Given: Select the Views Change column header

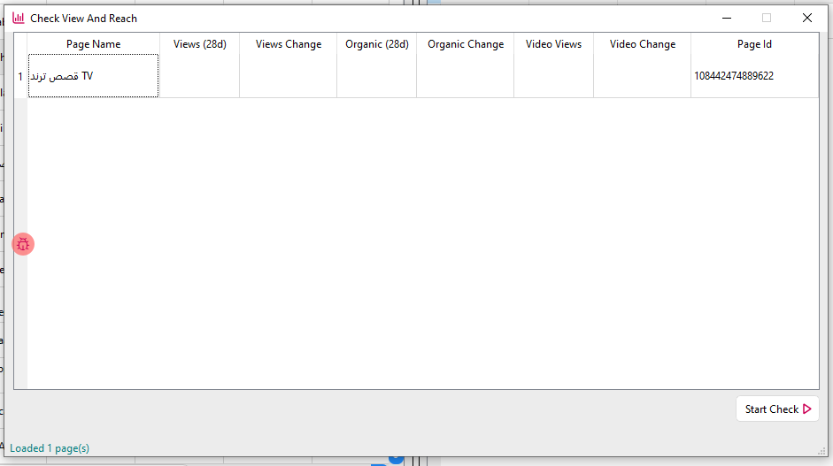Looking at the screenshot, I should pos(289,44).
